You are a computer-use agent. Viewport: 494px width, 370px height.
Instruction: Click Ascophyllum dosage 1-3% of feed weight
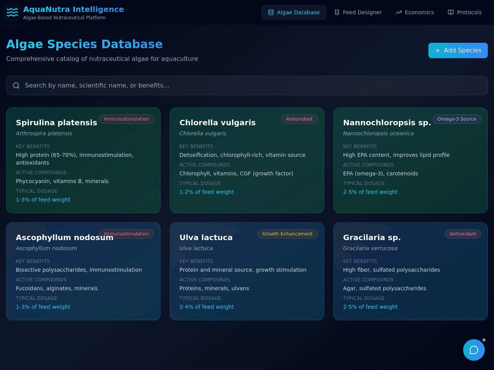(x=43, y=307)
